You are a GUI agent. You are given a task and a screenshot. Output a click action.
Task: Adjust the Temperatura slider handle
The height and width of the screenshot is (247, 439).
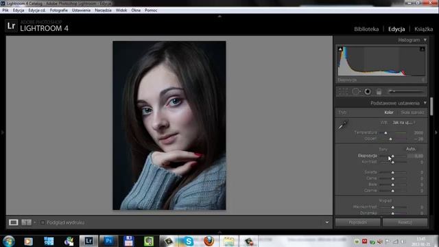coord(385,132)
